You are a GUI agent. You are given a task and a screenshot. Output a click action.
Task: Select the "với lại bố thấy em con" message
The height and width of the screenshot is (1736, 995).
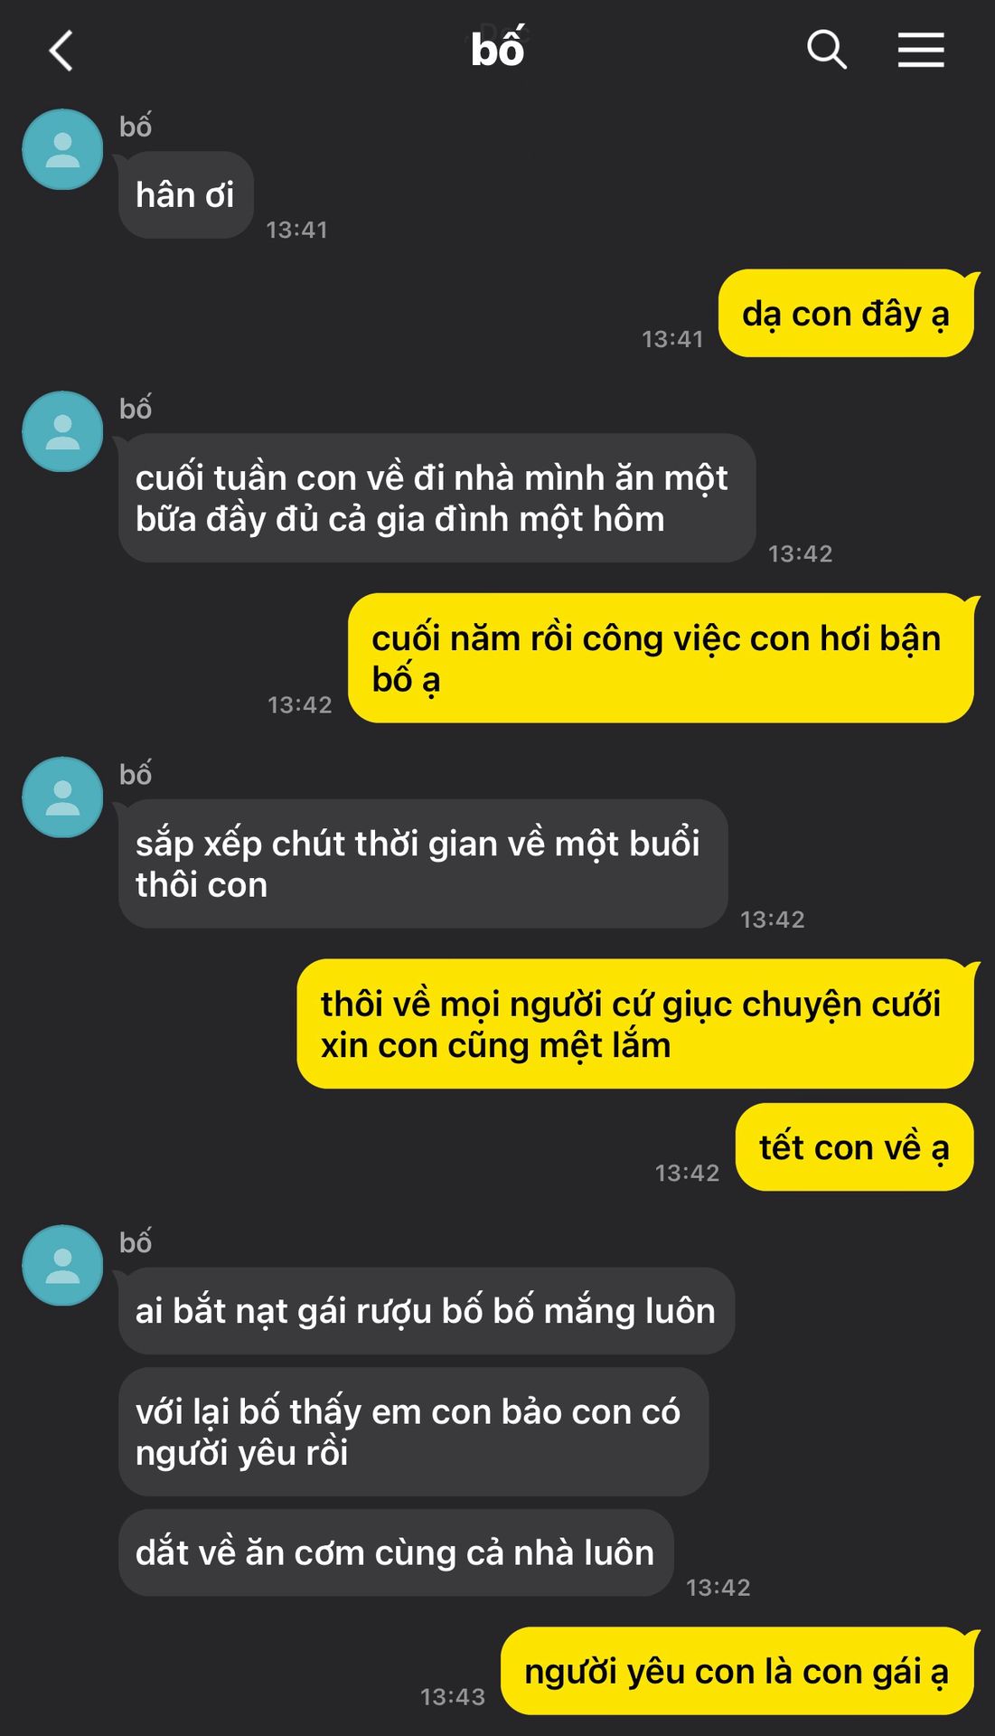pos(413,1431)
